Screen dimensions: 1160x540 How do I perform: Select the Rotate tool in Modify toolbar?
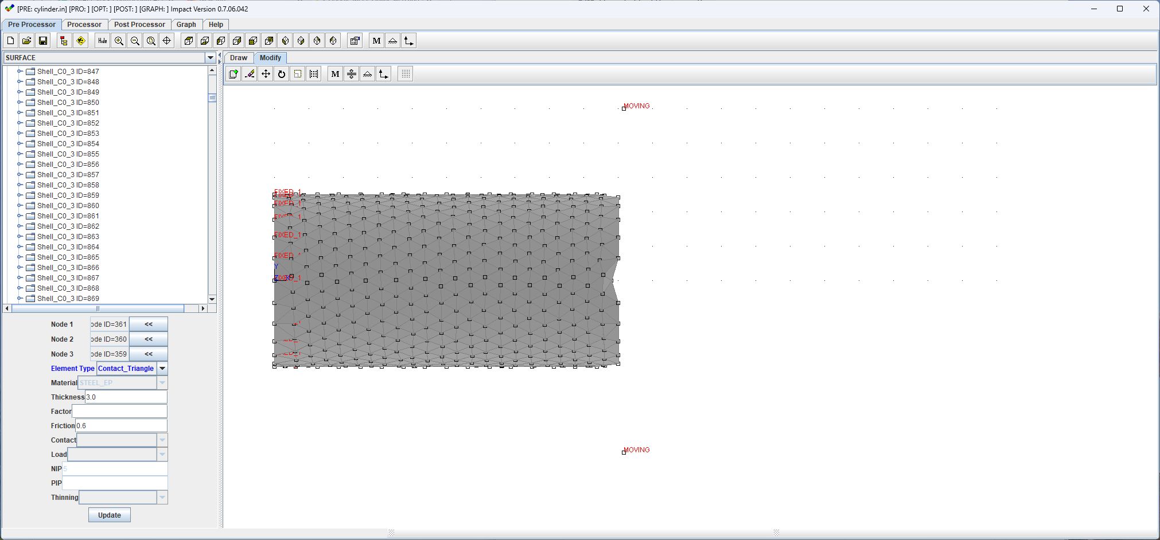pyautogui.click(x=282, y=74)
